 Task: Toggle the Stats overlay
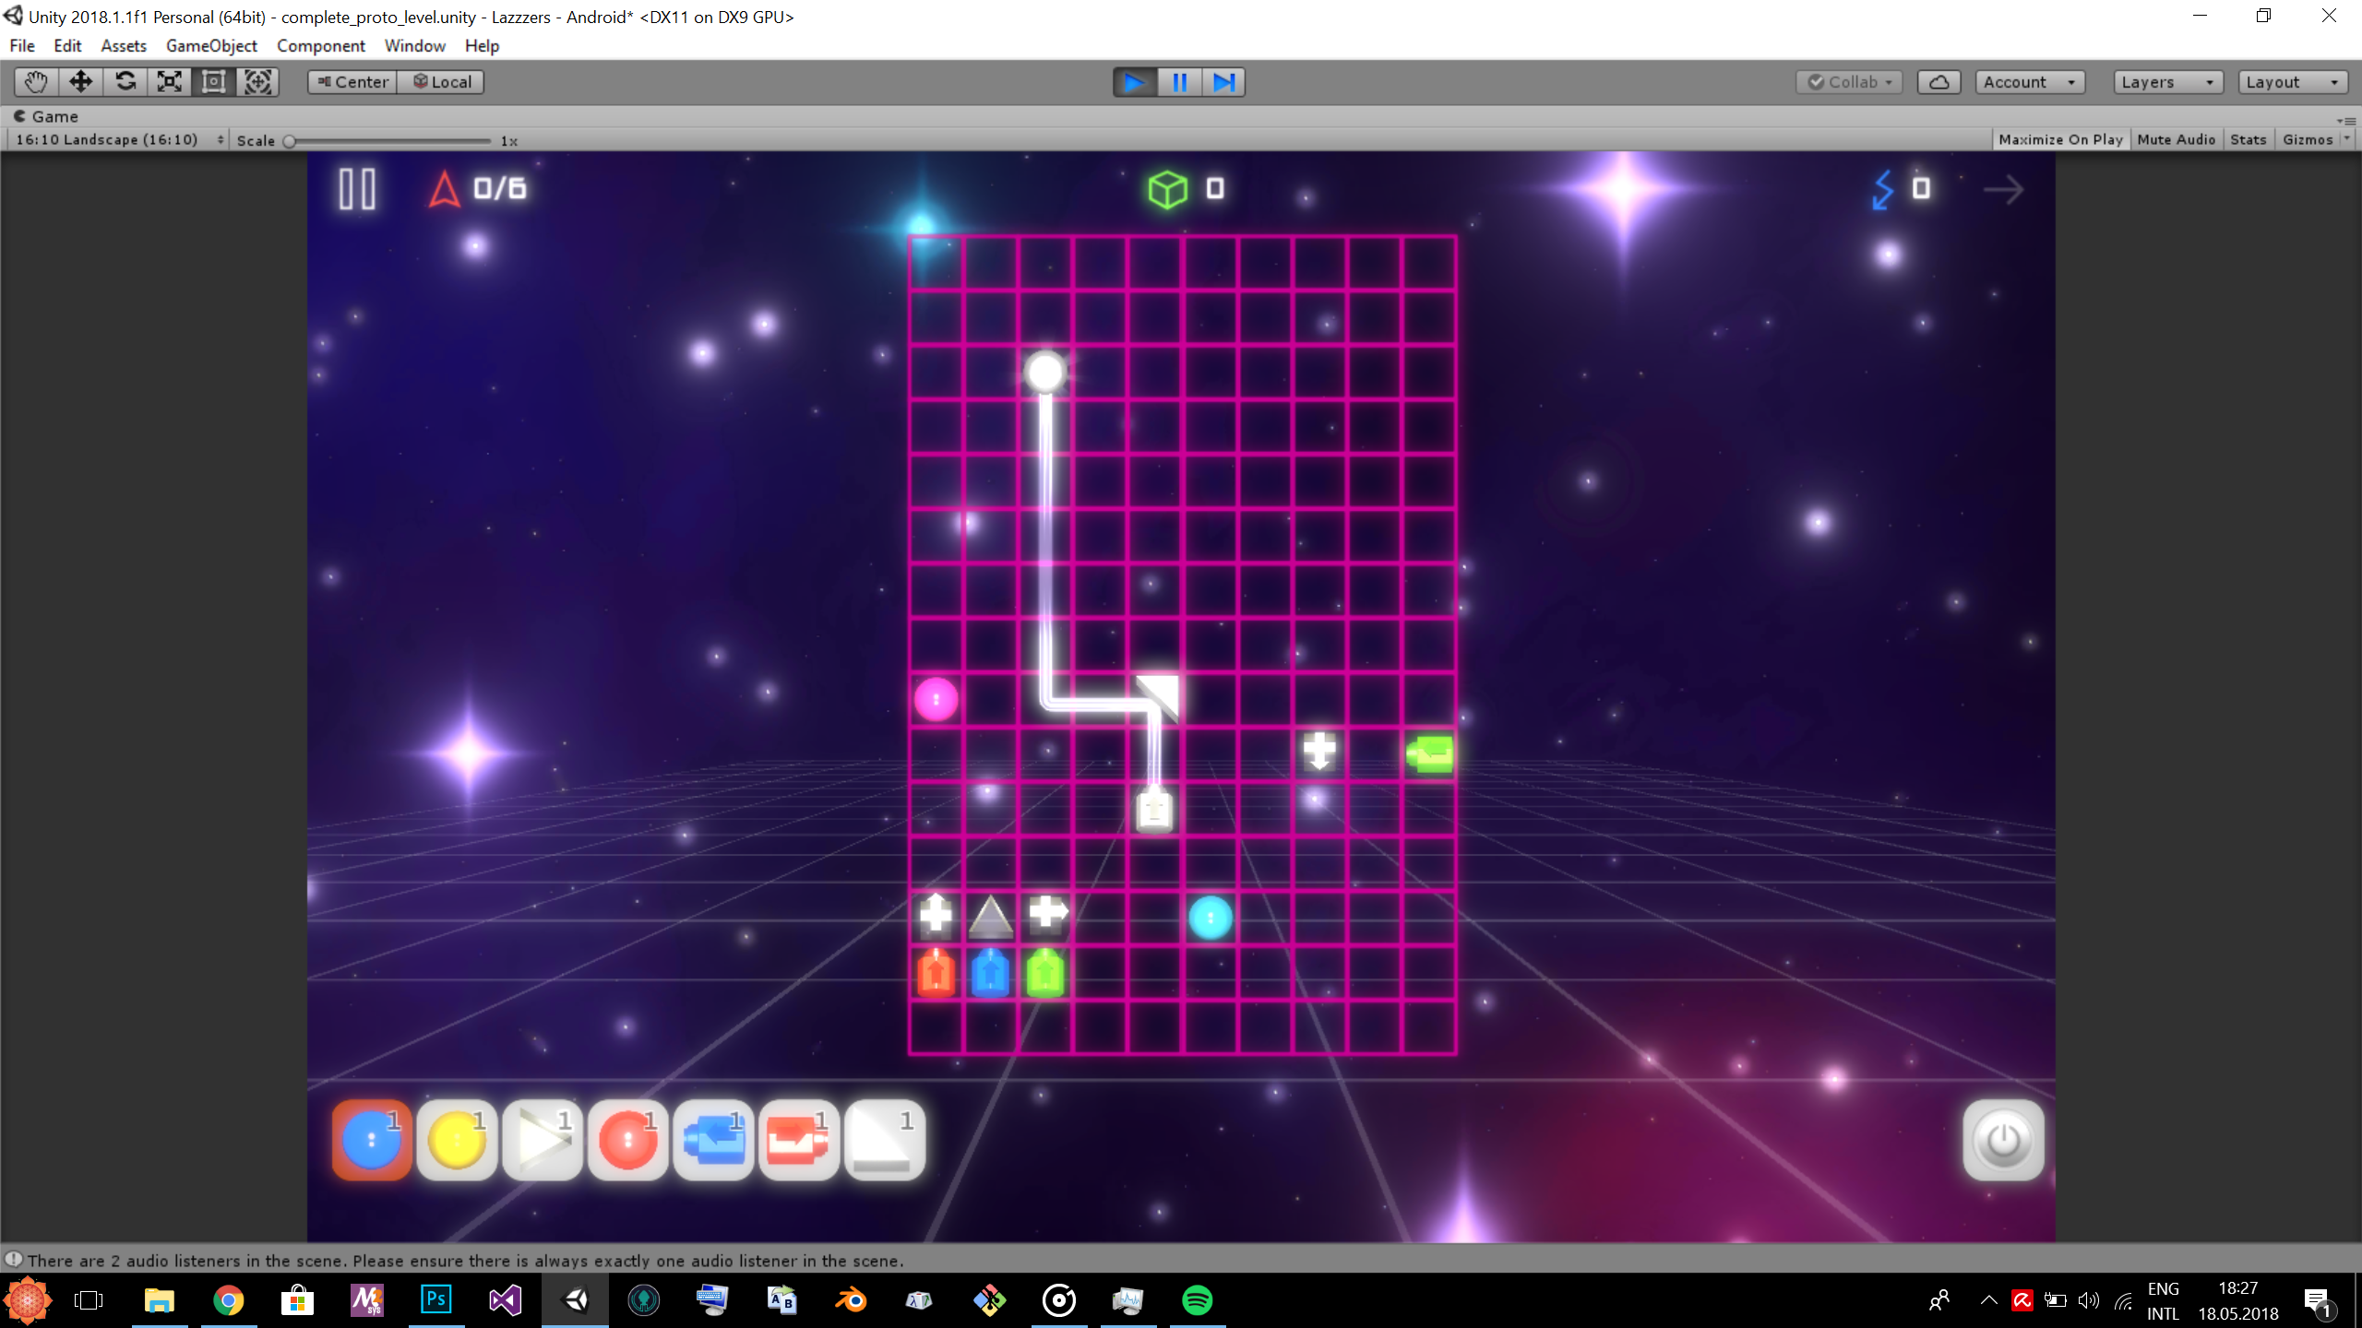(2248, 139)
